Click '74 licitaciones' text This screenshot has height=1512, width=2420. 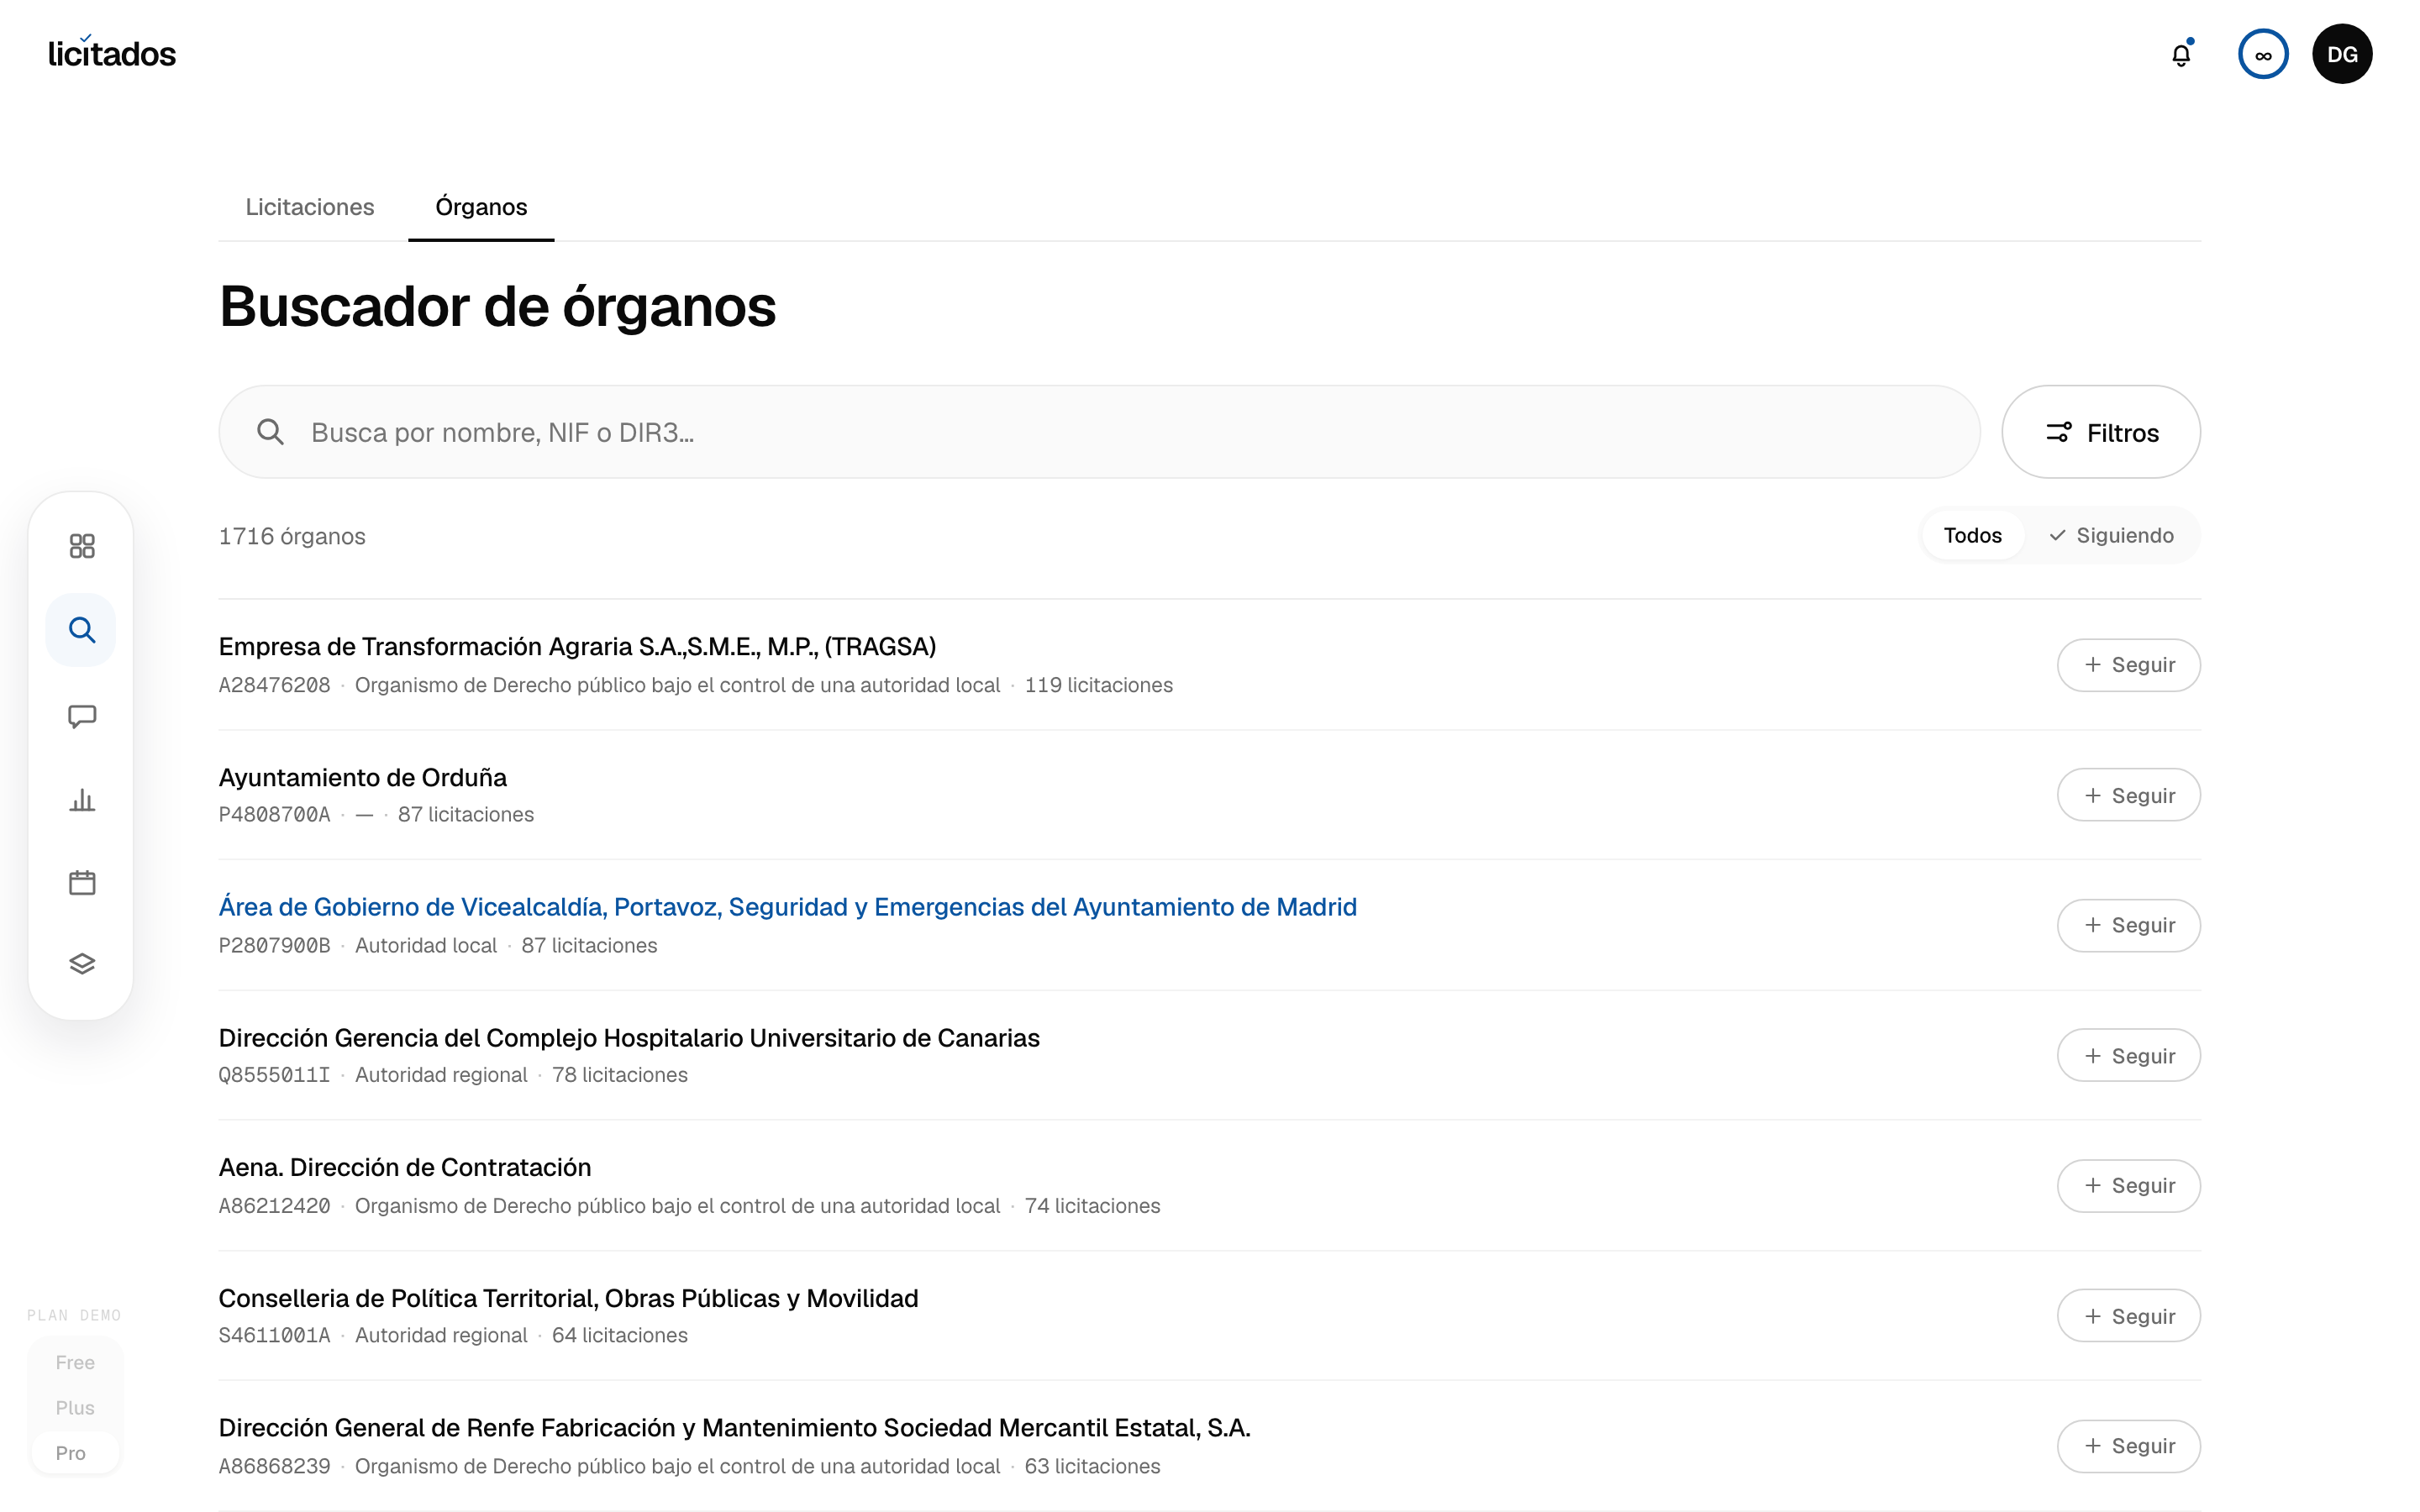[x=1092, y=1206]
